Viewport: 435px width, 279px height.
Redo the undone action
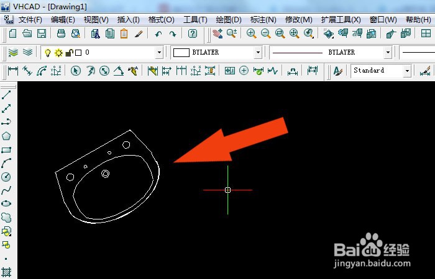tap(173, 34)
